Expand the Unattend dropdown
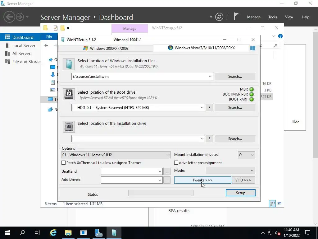Viewport: 318px width, 239px height. 160,171
